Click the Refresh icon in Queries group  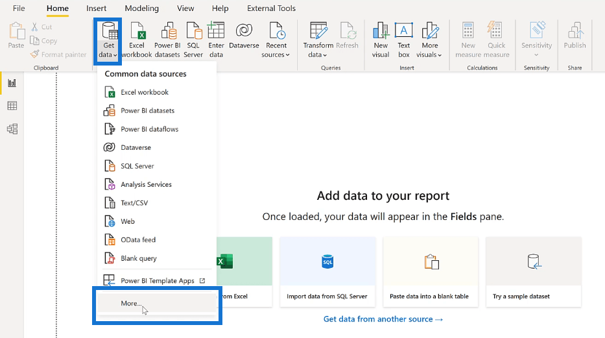(x=348, y=31)
